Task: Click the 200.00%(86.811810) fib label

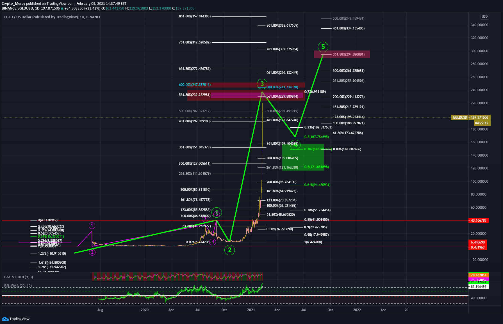Action: click(195, 190)
